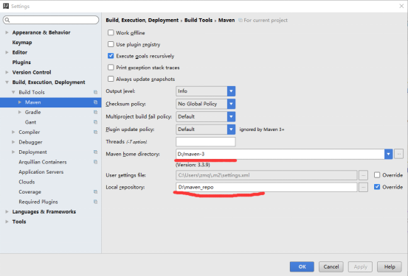Expand Appearance & Behavior section
408x276 pixels.
(x=7, y=32)
